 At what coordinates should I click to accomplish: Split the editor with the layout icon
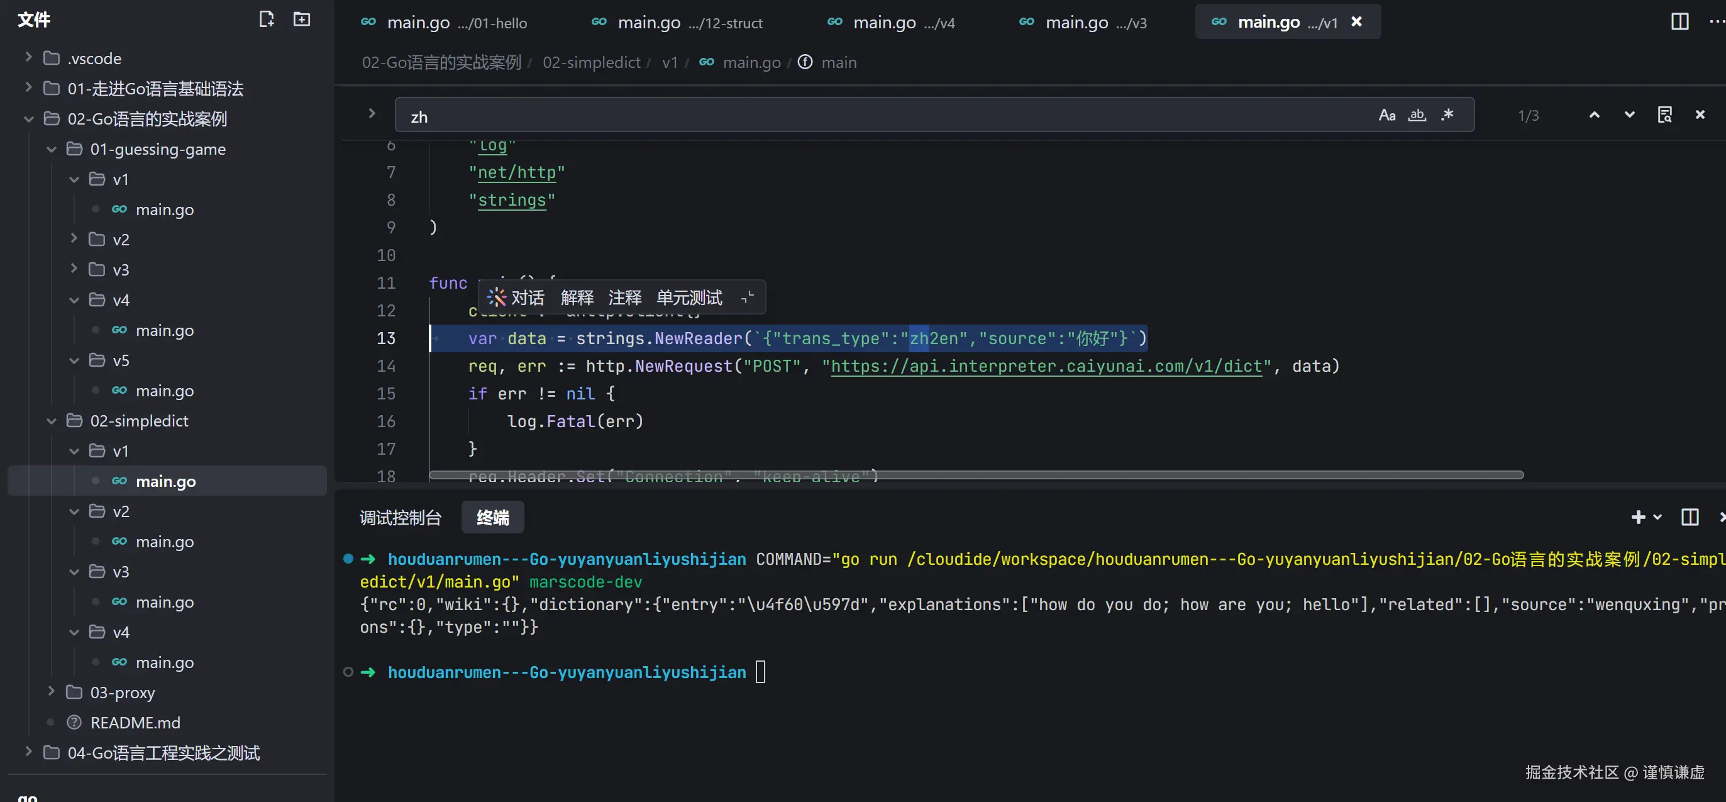pos(1679,21)
